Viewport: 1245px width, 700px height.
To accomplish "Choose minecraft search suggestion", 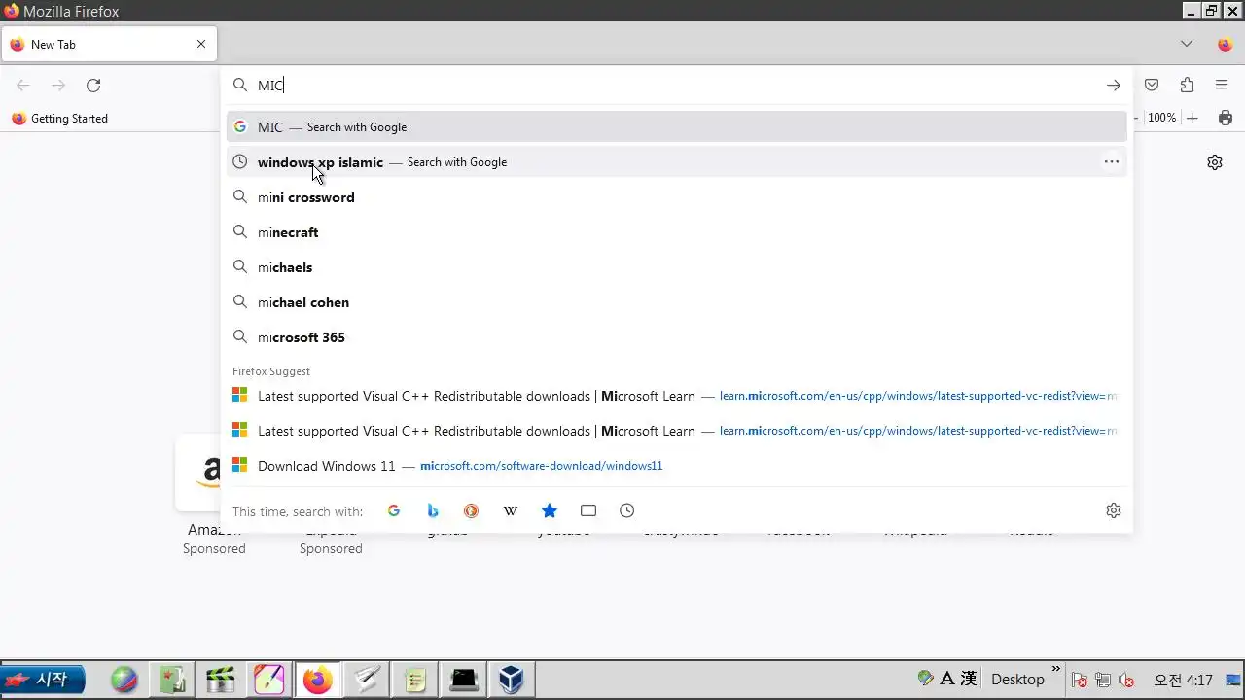I will (x=677, y=232).
